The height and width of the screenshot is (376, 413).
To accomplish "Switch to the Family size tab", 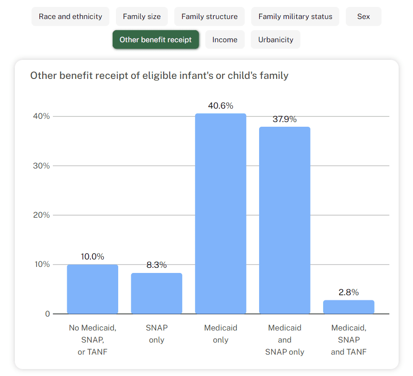I will coord(142,17).
